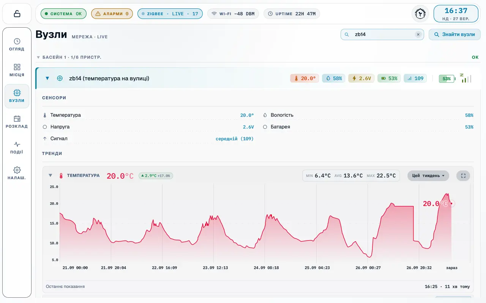
Task: Collapse the Температура trend panel
Action: coord(50,175)
